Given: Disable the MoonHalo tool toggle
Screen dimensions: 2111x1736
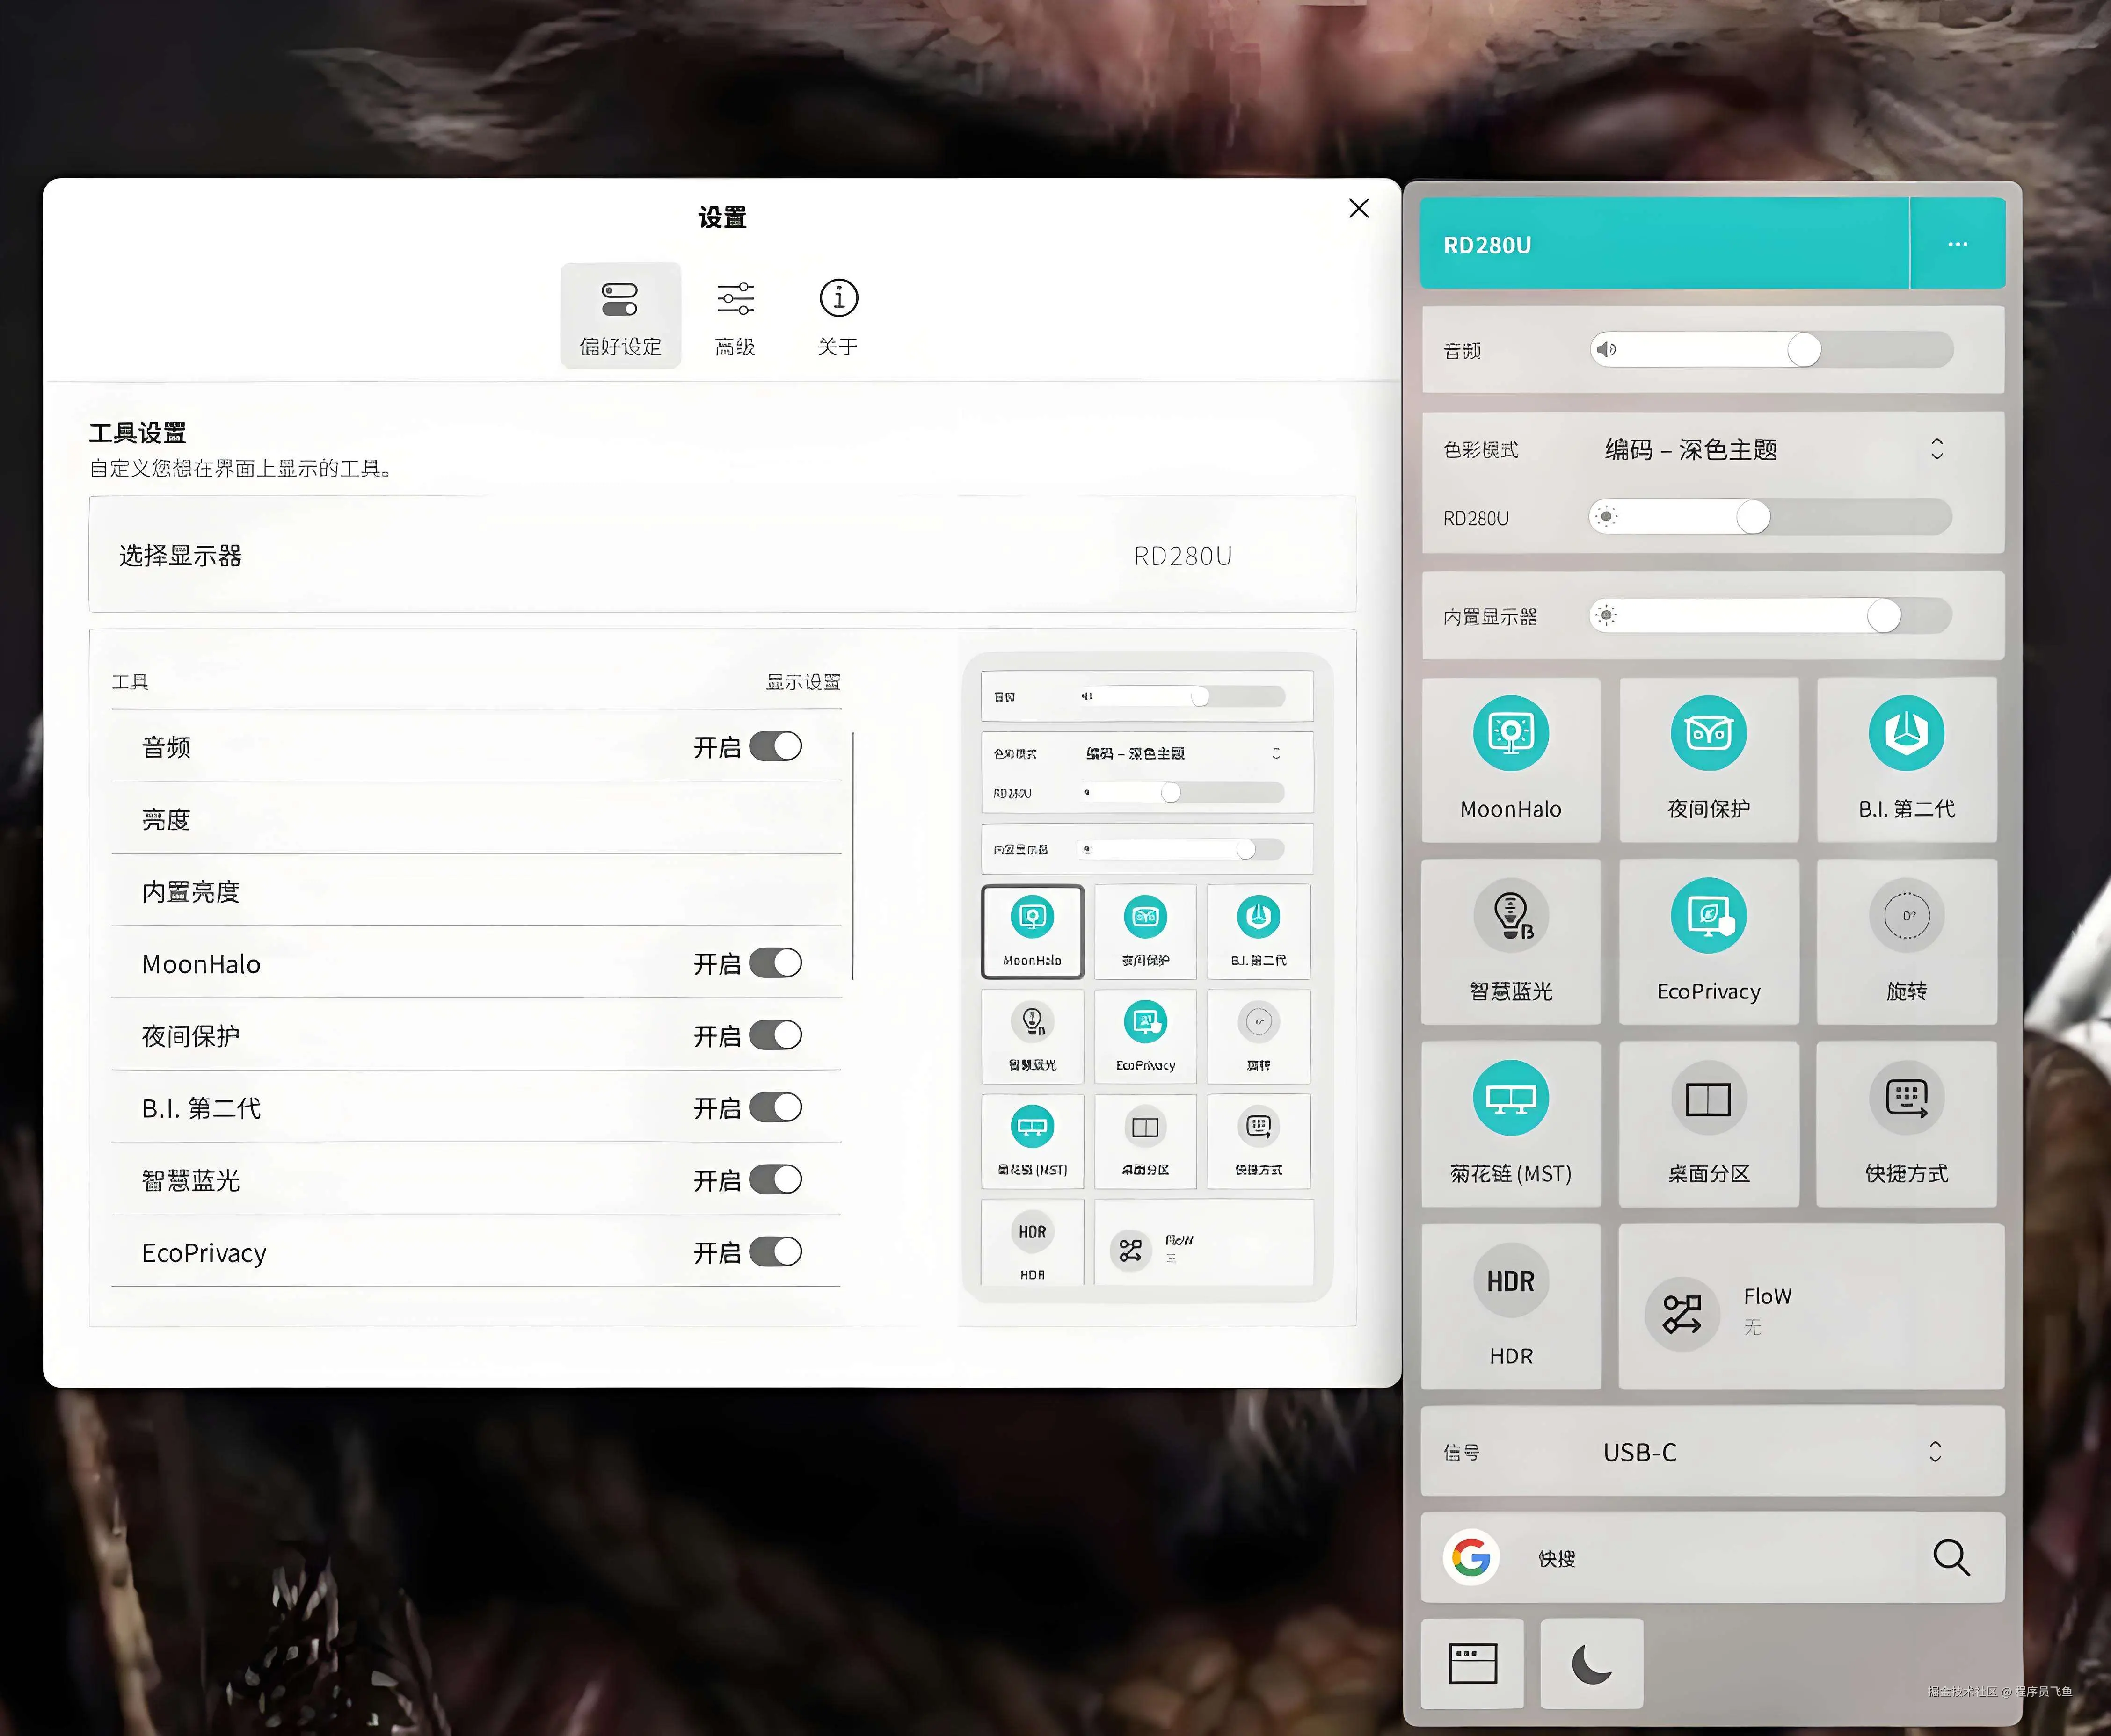Looking at the screenshot, I should coord(775,963).
